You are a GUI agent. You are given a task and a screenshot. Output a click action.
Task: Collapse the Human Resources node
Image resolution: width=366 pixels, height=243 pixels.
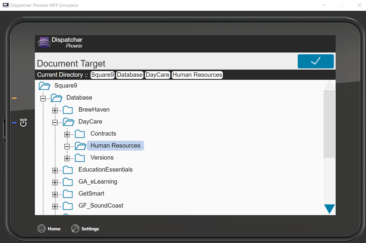[67, 146]
